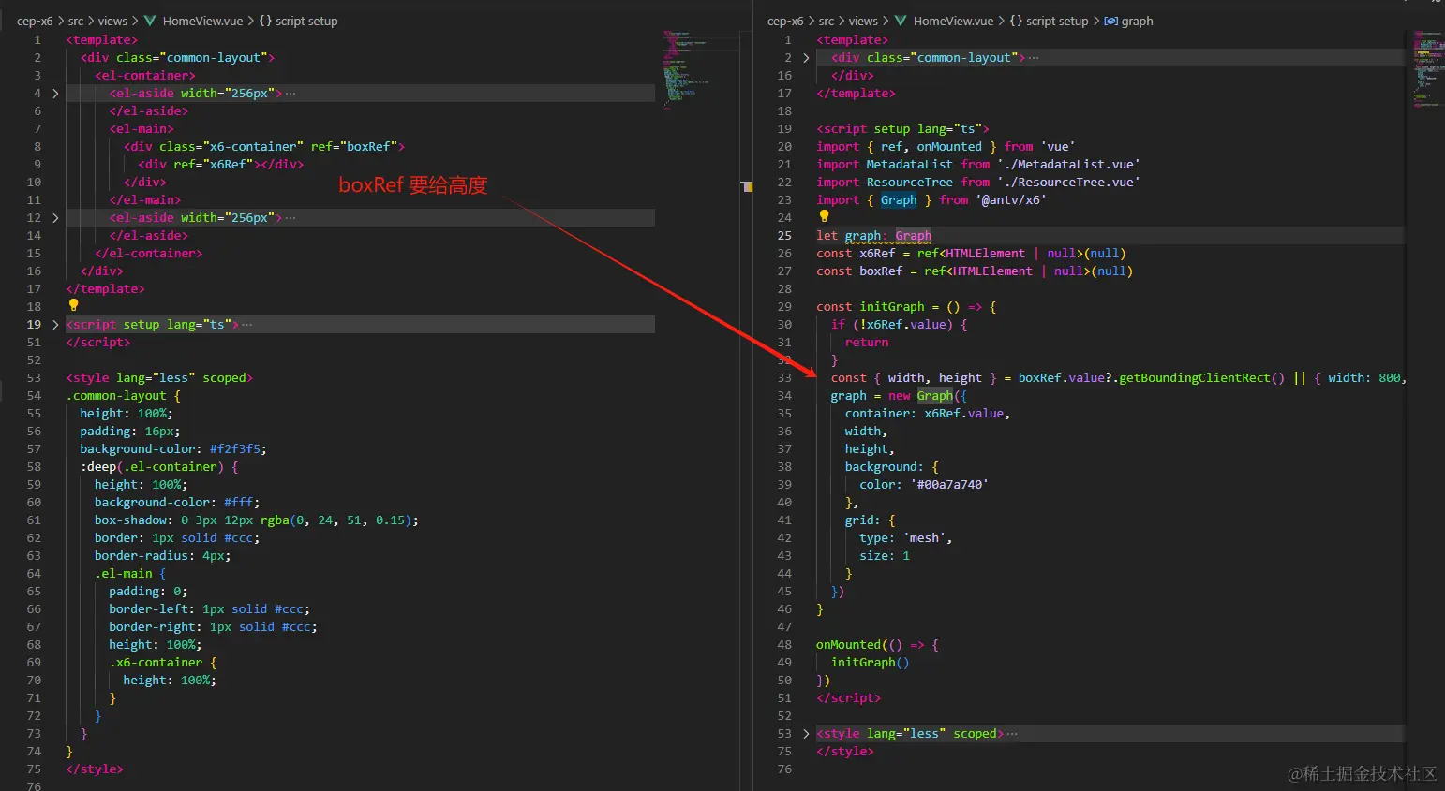This screenshot has height=791, width=1445.
Task: Click the Vue file icon in right breadcrumb
Action: pyautogui.click(x=901, y=21)
